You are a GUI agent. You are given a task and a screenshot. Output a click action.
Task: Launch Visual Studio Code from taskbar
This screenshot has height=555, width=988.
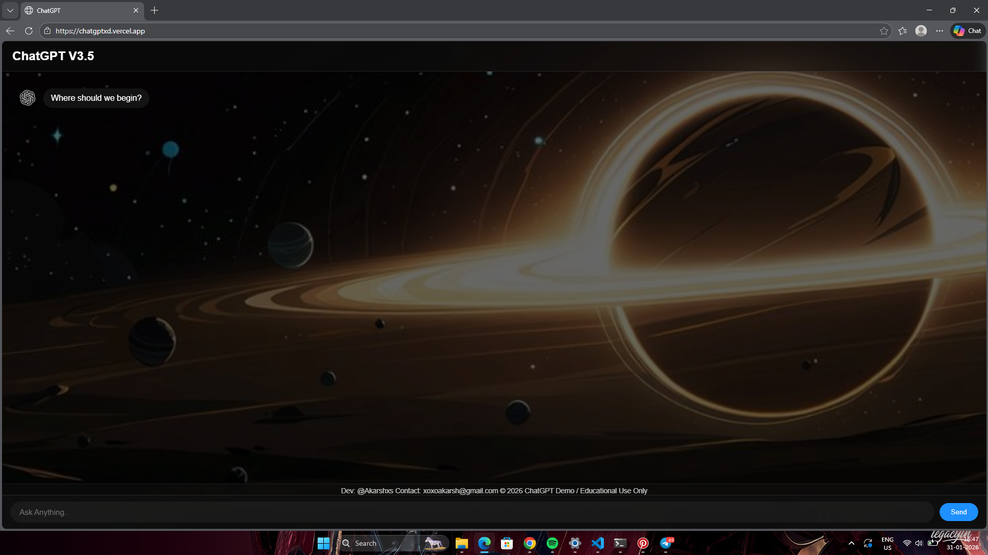(597, 543)
